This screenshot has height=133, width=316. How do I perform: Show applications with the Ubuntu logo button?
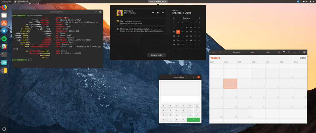4,129
